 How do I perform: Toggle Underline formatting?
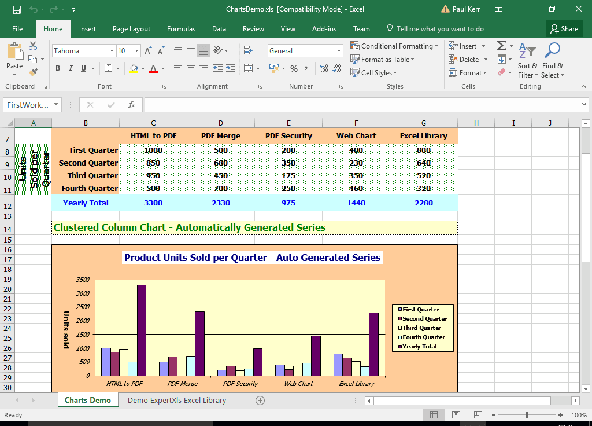point(83,68)
